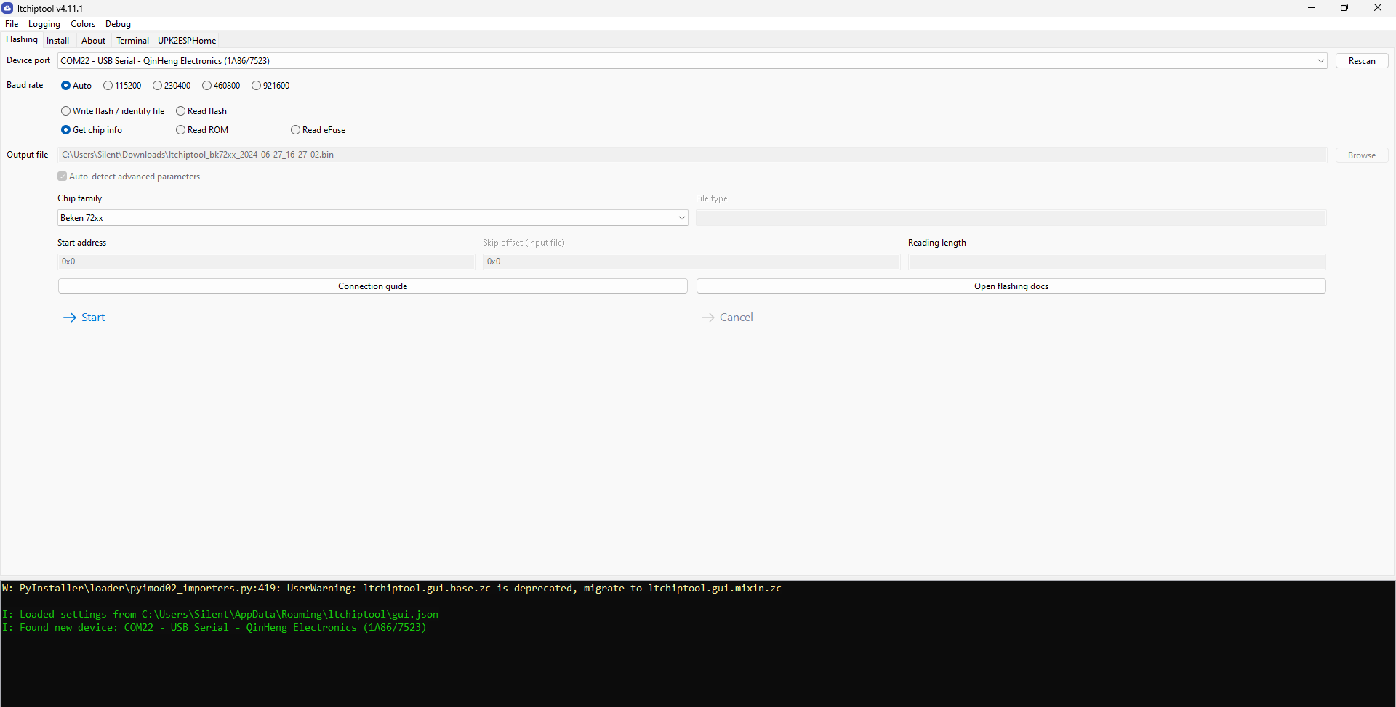
Task: Select Read ROM option
Action: [202, 130]
